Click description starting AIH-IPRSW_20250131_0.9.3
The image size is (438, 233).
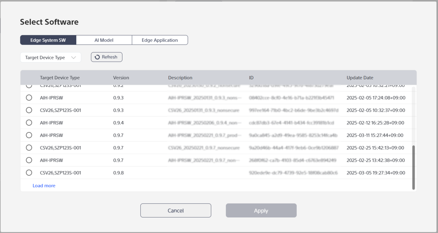click(205, 98)
